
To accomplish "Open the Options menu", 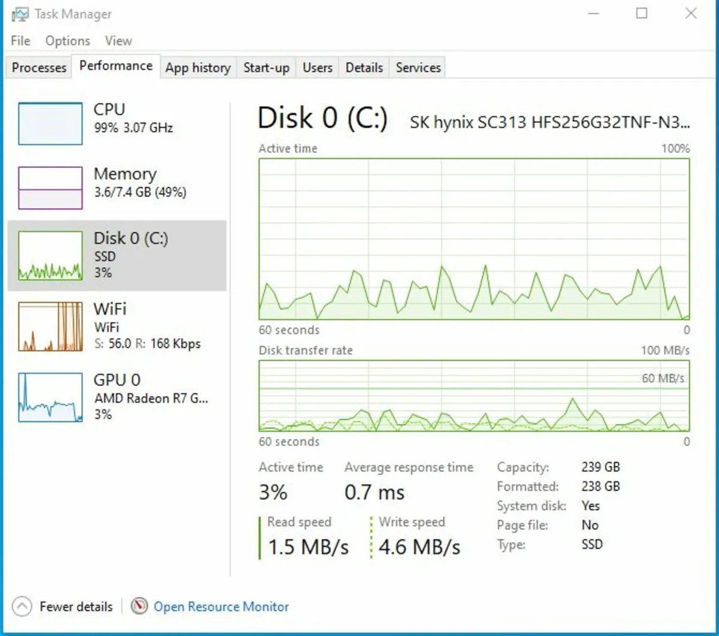I will point(68,41).
